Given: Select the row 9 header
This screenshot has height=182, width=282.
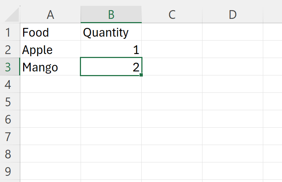Looking at the screenshot, I should click(10, 171).
